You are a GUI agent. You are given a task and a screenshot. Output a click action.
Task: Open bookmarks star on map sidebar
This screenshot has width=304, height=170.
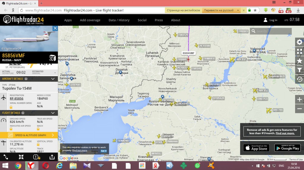click(300, 61)
